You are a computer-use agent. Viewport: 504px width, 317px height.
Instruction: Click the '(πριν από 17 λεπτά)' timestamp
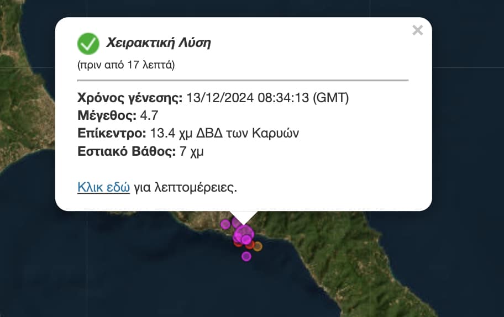pyautogui.click(x=126, y=65)
